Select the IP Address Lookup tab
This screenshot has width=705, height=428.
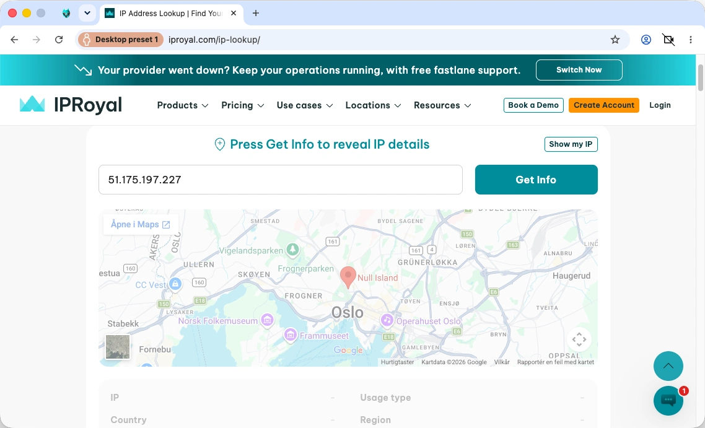coord(171,14)
